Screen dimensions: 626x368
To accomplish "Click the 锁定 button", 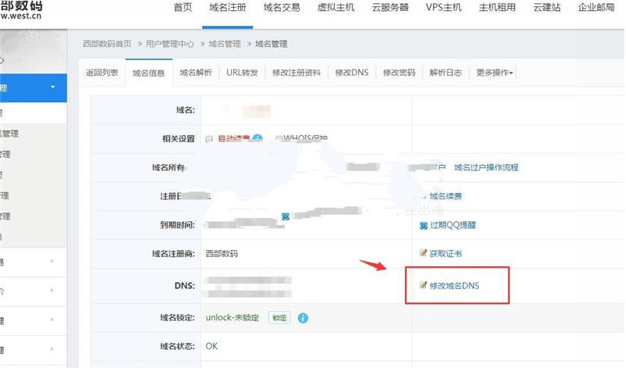I will point(279,318).
